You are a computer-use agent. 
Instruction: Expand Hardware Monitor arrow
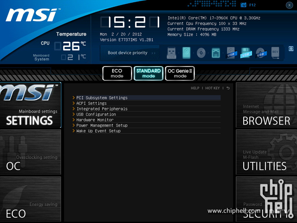click(x=74, y=120)
